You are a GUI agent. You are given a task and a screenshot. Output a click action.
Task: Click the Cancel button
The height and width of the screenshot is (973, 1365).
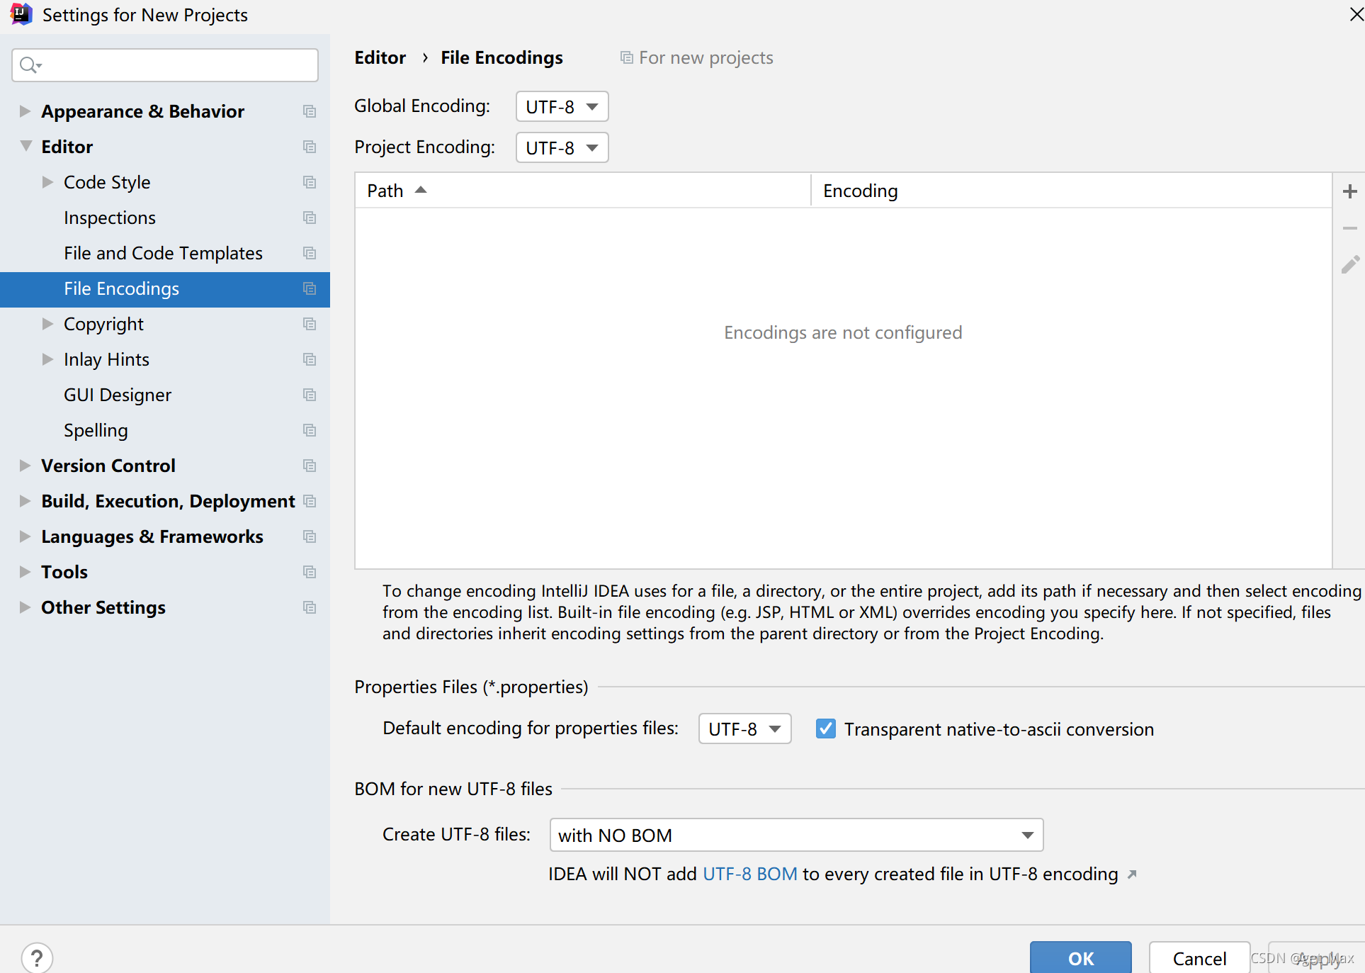(1199, 958)
